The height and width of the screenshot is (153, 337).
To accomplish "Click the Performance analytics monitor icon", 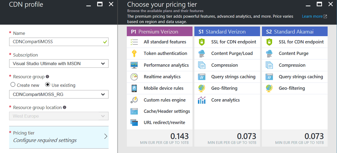I will (x=134, y=65).
